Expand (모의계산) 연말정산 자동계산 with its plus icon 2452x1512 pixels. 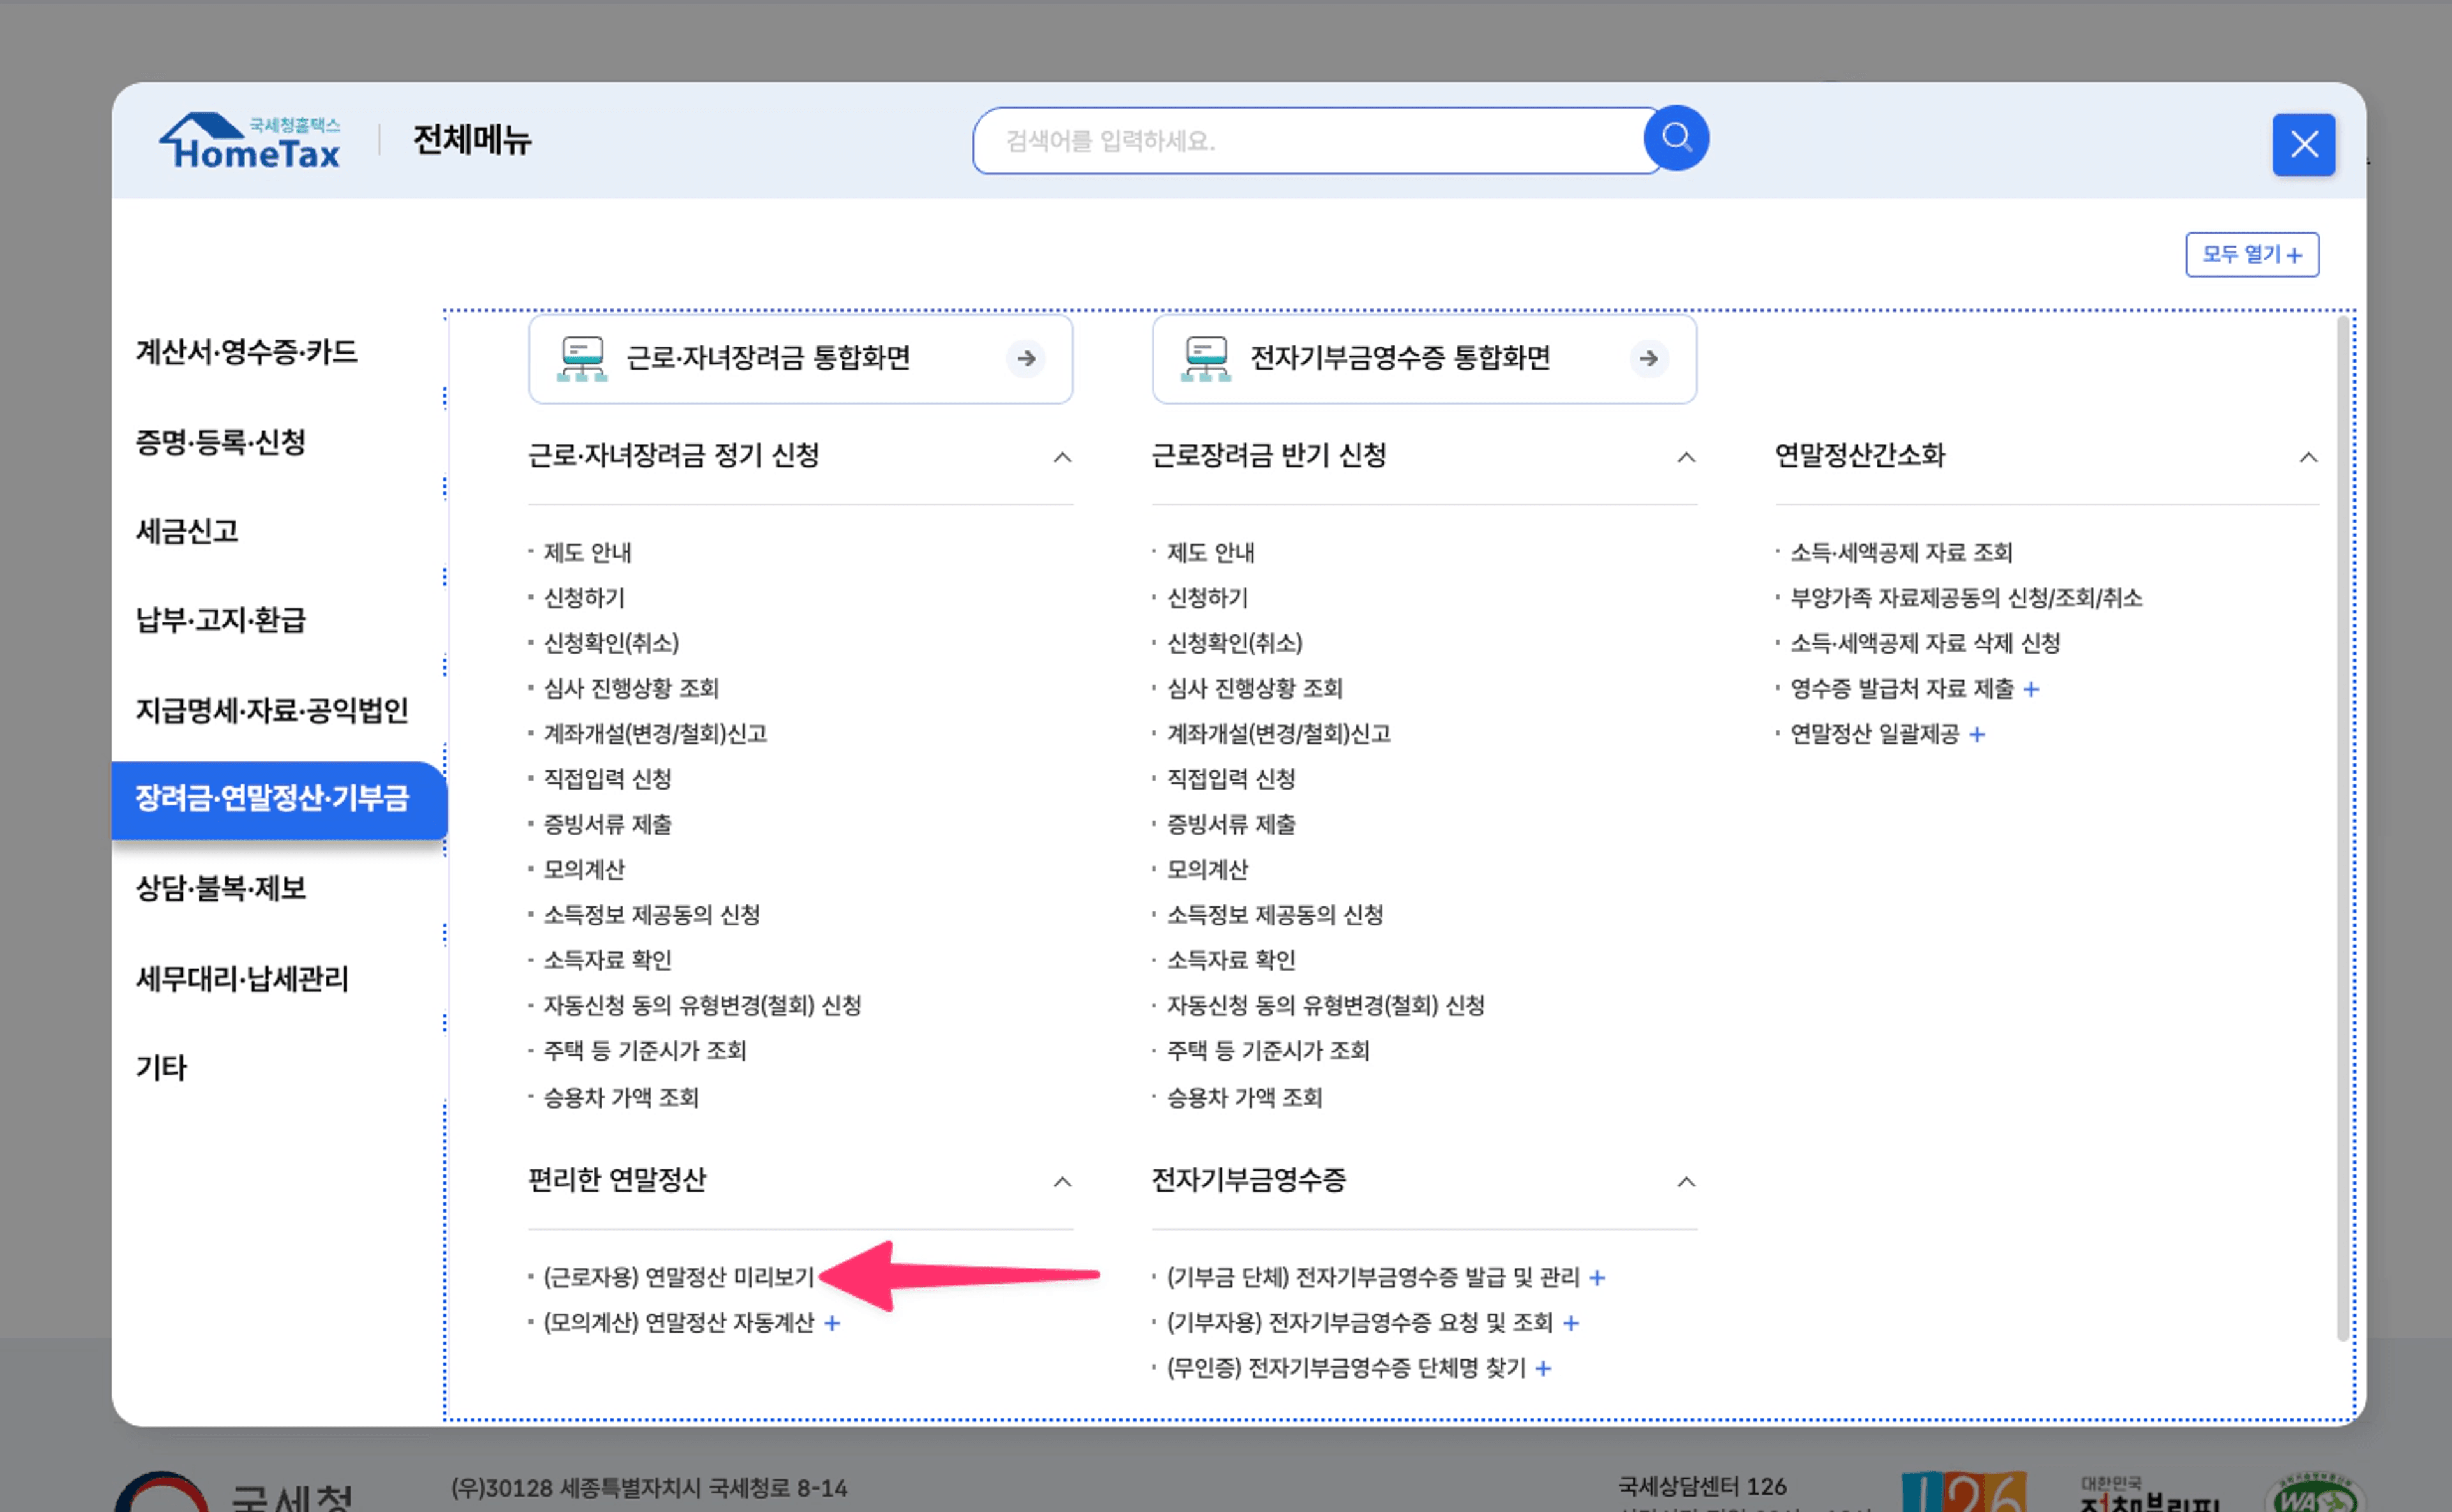tap(831, 1323)
